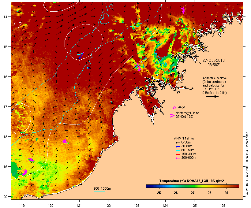This screenshot has height=208, width=251.
Task: Click the magenta drifter track near 120.5E 18.2S
Action: (x=65, y=141)
